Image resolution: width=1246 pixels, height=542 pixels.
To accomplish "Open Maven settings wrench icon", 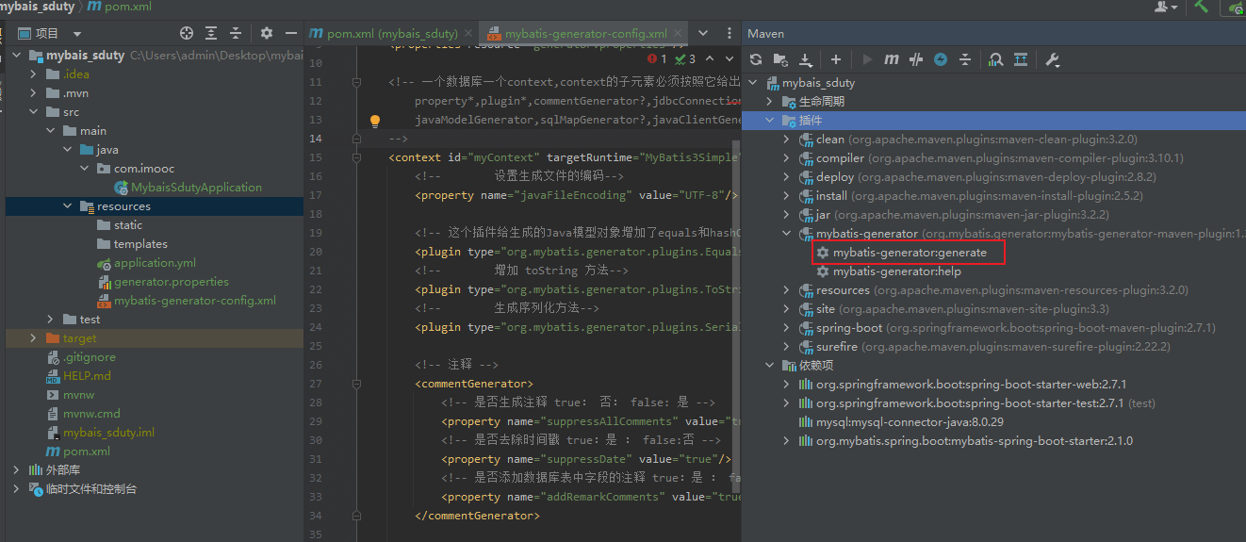I will tap(1053, 59).
